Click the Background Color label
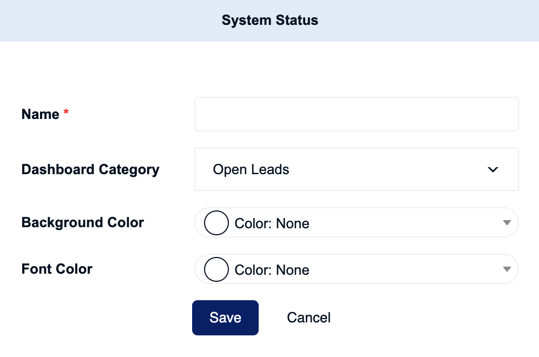The height and width of the screenshot is (357, 539). point(82,223)
